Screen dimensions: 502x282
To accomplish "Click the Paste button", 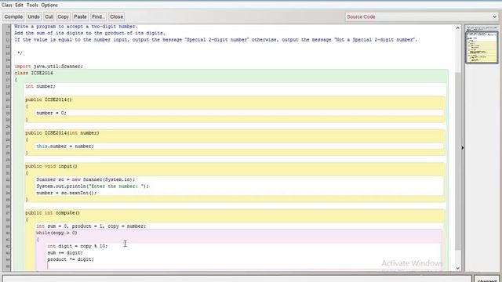I will 80,16.
